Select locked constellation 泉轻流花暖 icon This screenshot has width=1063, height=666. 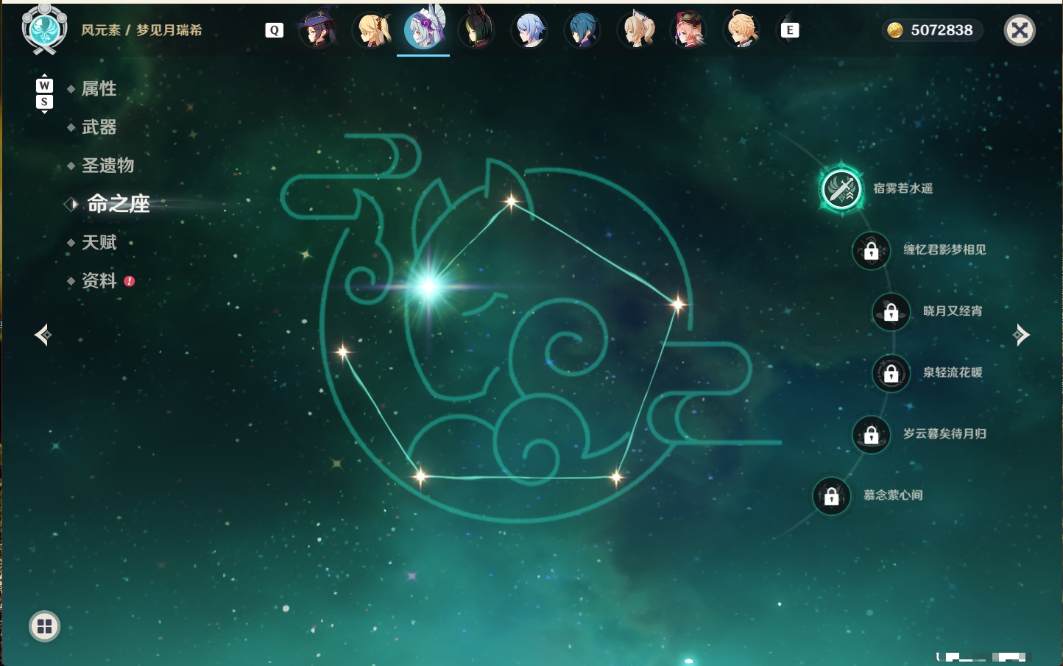coord(891,373)
